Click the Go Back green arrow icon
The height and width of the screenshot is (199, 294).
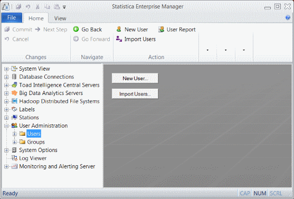pos(76,29)
